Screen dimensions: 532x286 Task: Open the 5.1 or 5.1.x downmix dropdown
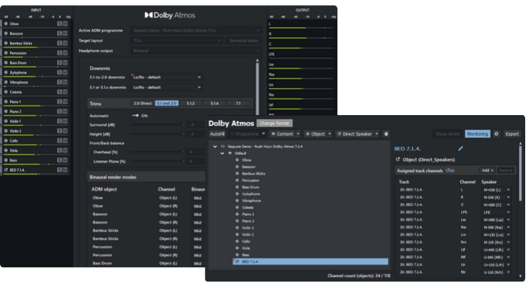click(167, 87)
